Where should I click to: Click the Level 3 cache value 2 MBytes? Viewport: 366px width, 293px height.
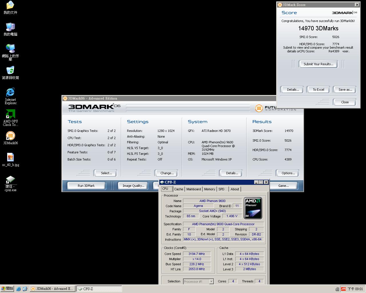coord(250,269)
